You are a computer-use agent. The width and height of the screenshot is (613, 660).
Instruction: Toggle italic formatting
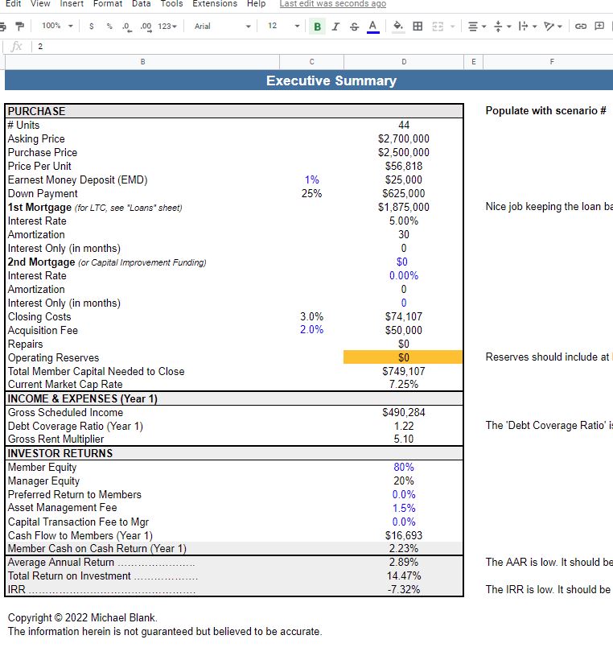[335, 27]
